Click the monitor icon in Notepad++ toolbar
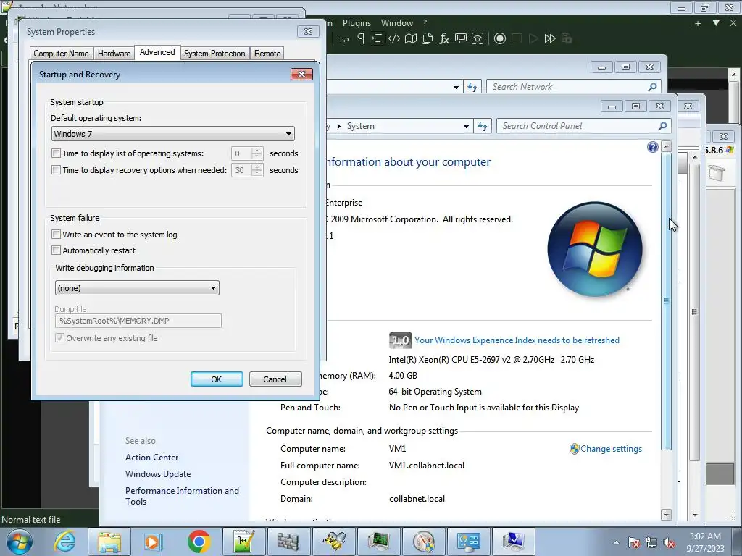This screenshot has width=742, height=556. (460, 39)
